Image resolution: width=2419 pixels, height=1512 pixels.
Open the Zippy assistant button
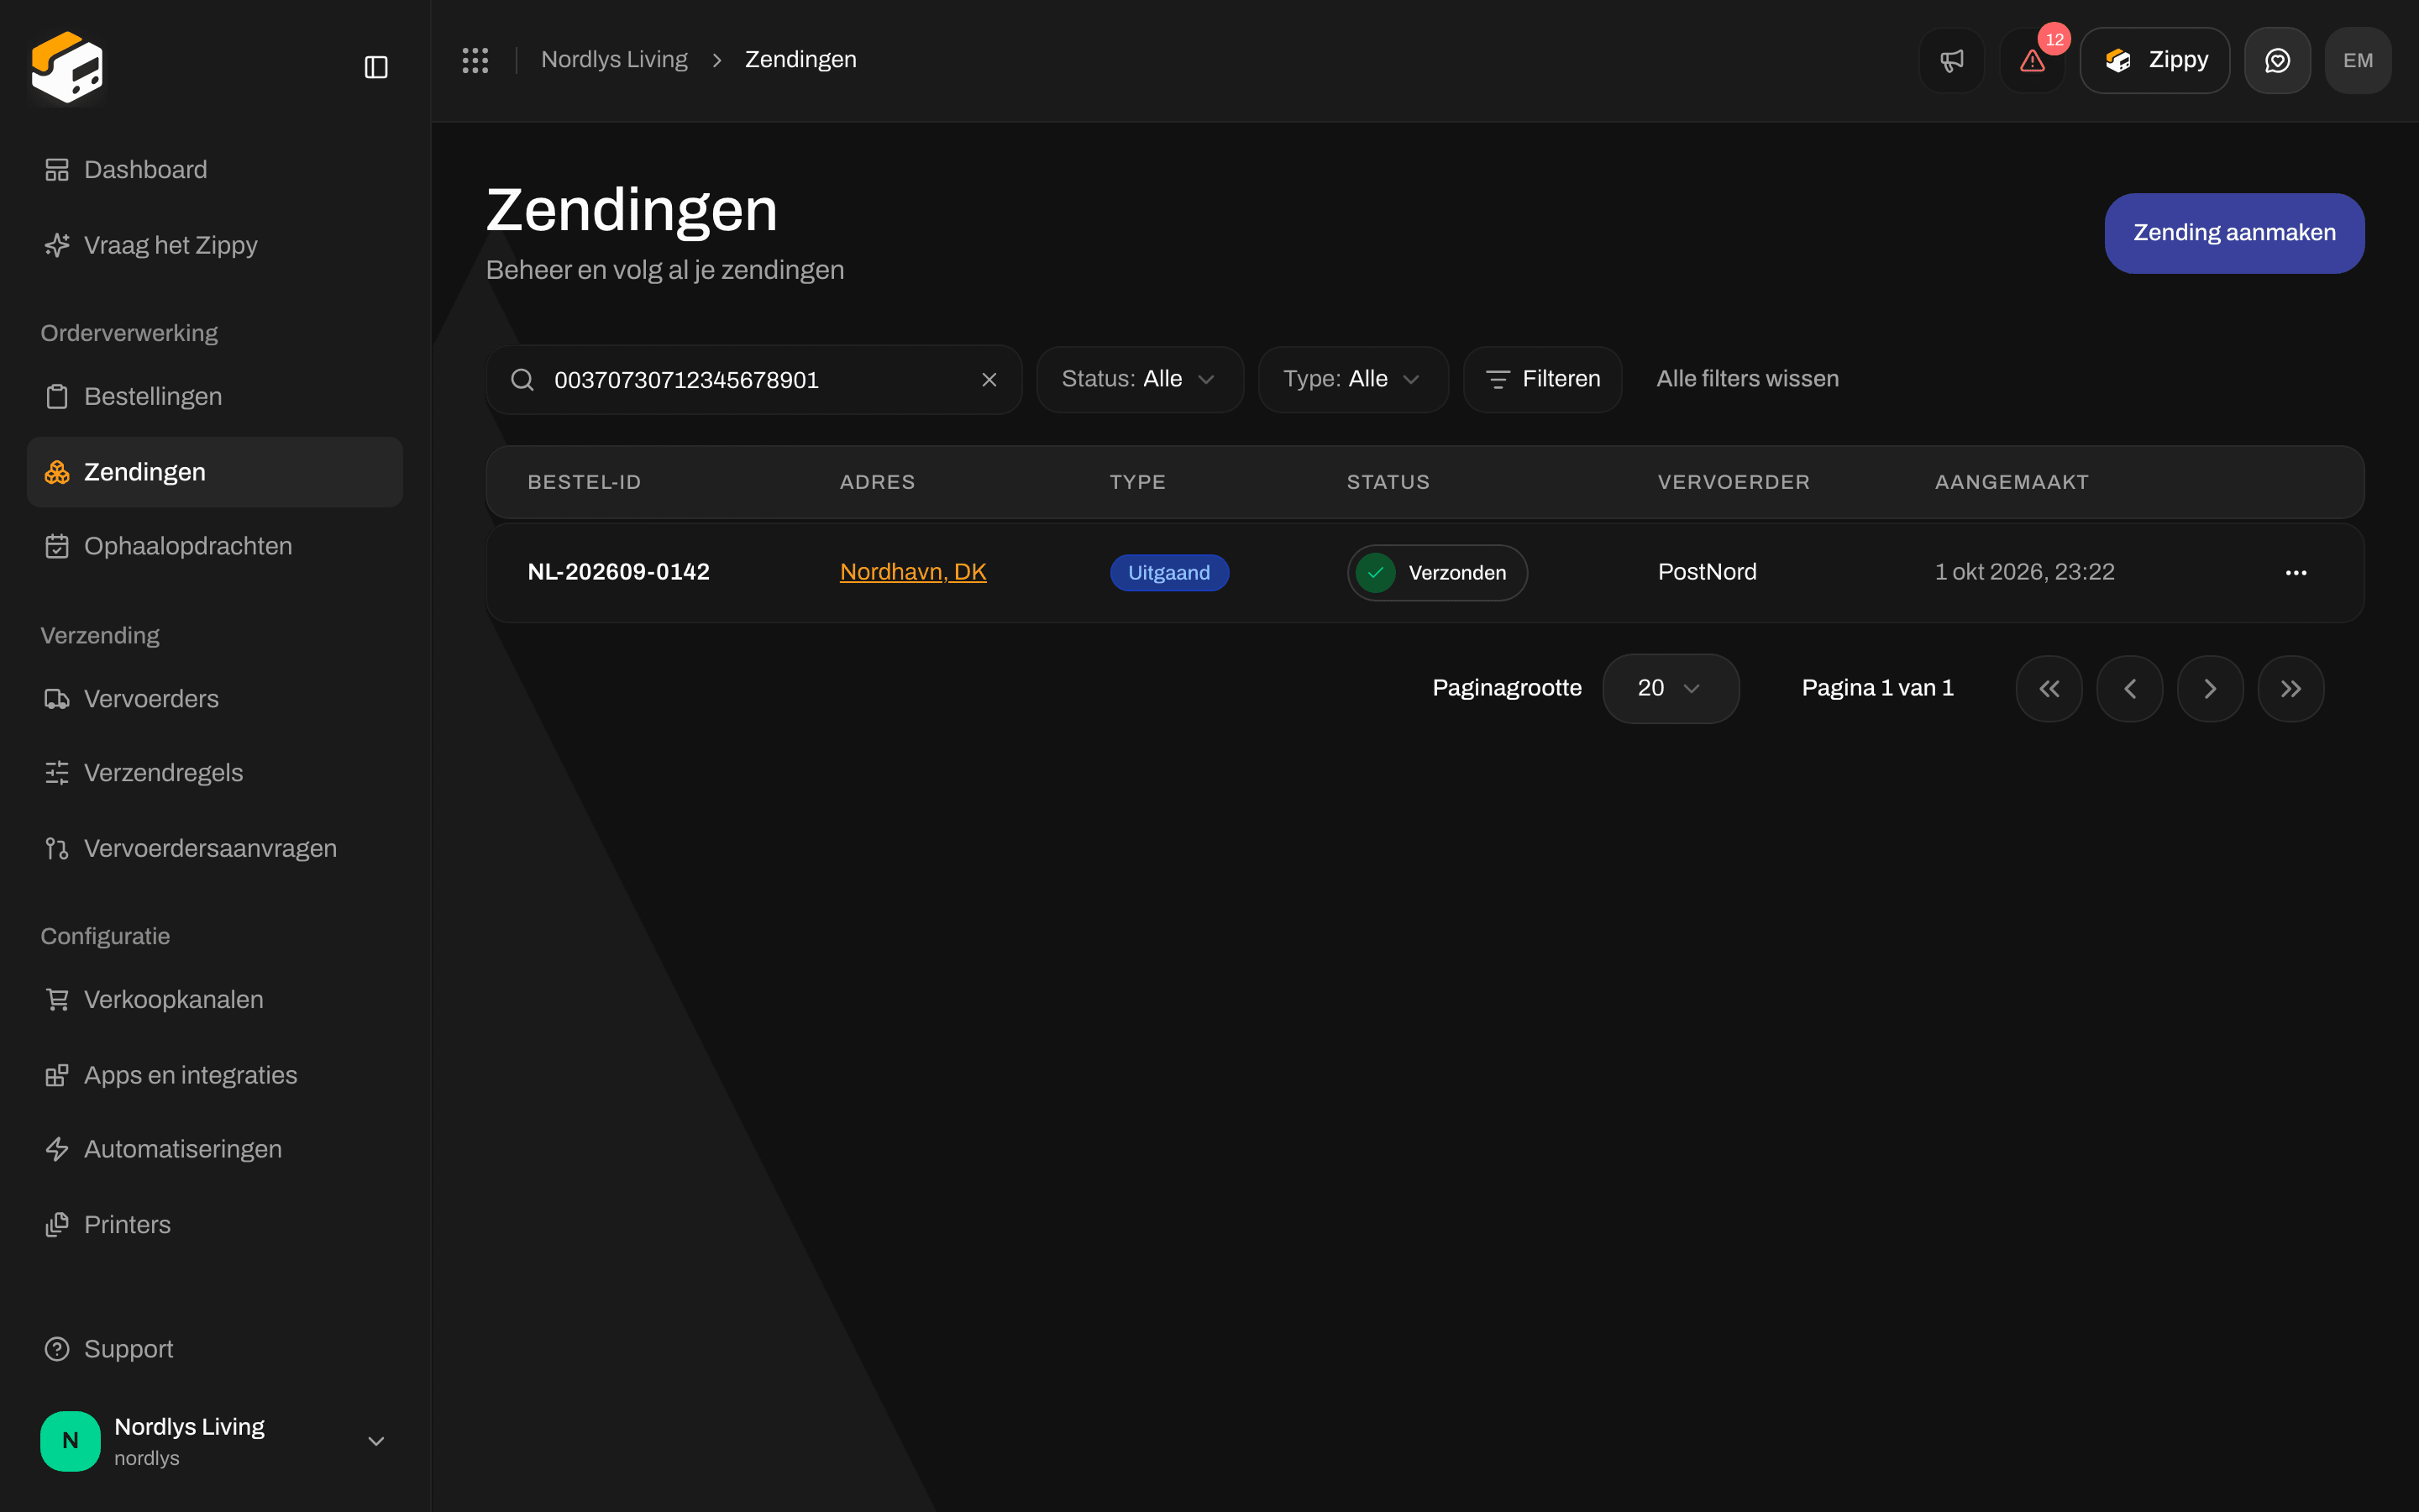click(x=2155, y=60)
